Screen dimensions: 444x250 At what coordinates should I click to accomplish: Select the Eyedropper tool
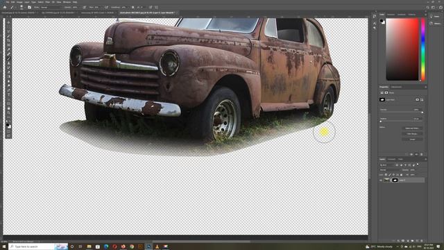click(8, 49)
